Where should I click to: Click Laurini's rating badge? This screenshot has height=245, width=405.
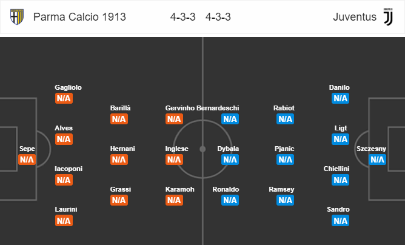pyautogui.click(x=64, y=221)
